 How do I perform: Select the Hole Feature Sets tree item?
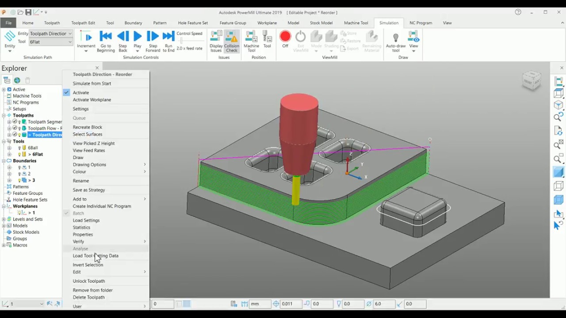[30, 200]
